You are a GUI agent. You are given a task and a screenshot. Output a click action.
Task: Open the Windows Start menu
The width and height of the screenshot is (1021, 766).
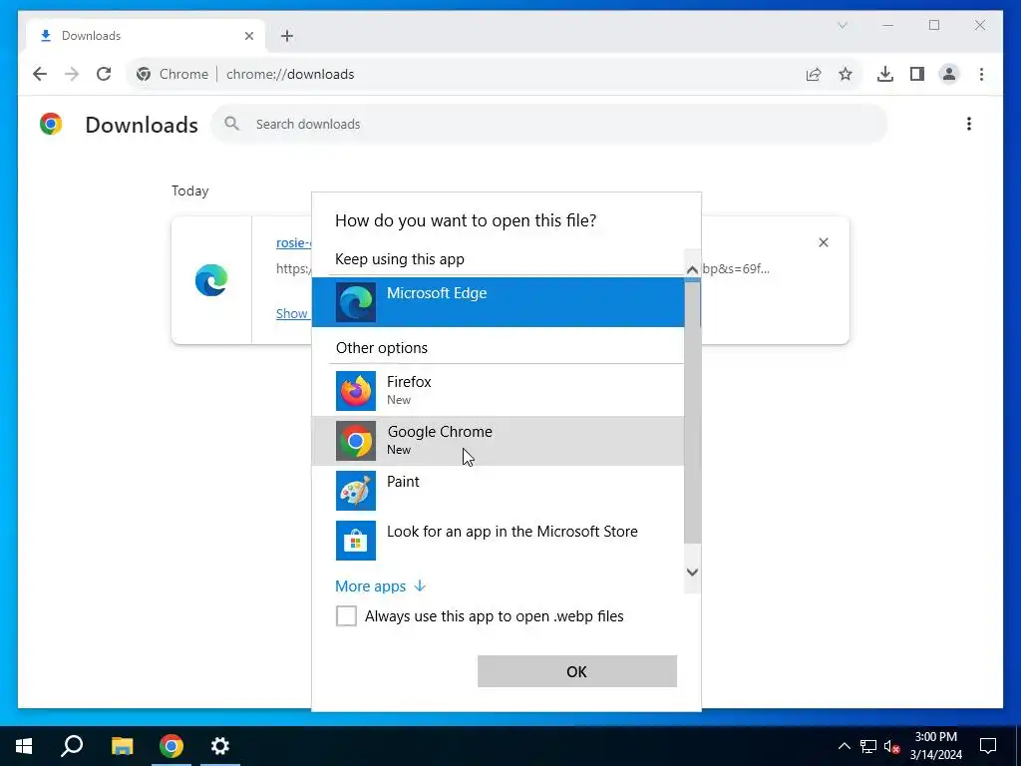[x=24, y=746]
